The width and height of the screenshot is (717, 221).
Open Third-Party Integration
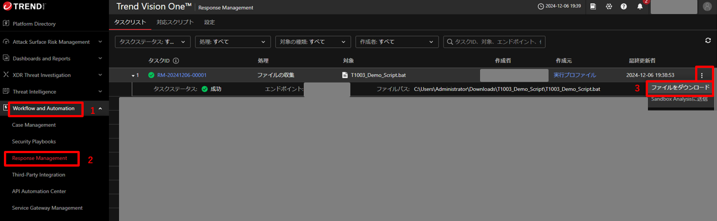pos(39,175)
